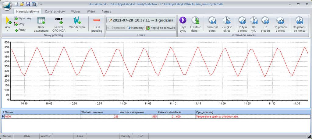Click the 600 label on the Y axis
Image resolution: width=312 pixels, height=139 pixels.
(7, 42)
